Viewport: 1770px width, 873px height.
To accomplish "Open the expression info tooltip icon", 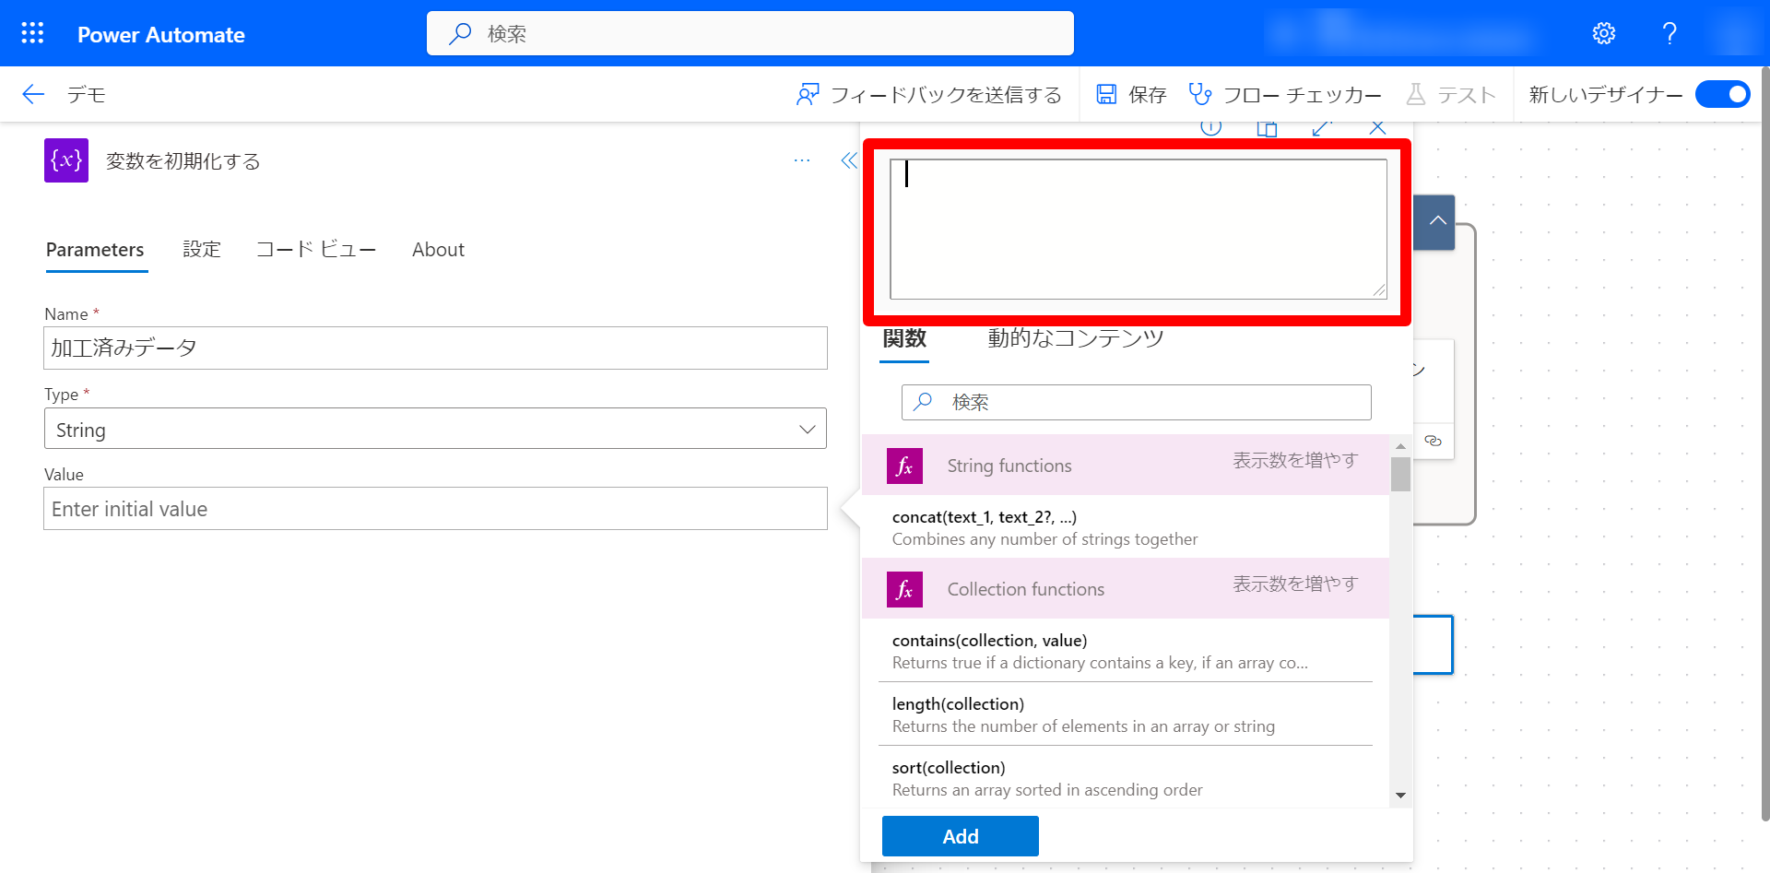I will click(x=1210, y=128).
